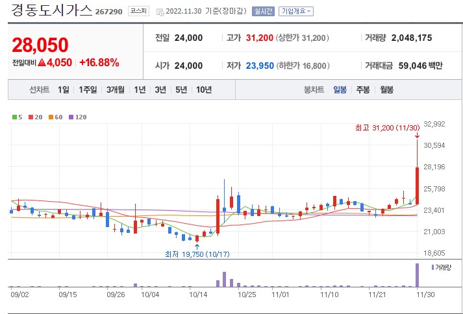Switch to 일봉 candle chart

(340, 90)
